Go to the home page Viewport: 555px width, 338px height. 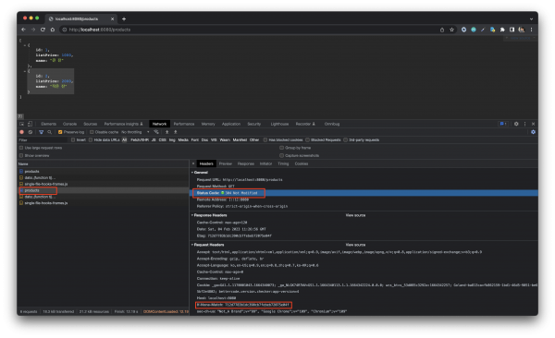coord(53,30)
